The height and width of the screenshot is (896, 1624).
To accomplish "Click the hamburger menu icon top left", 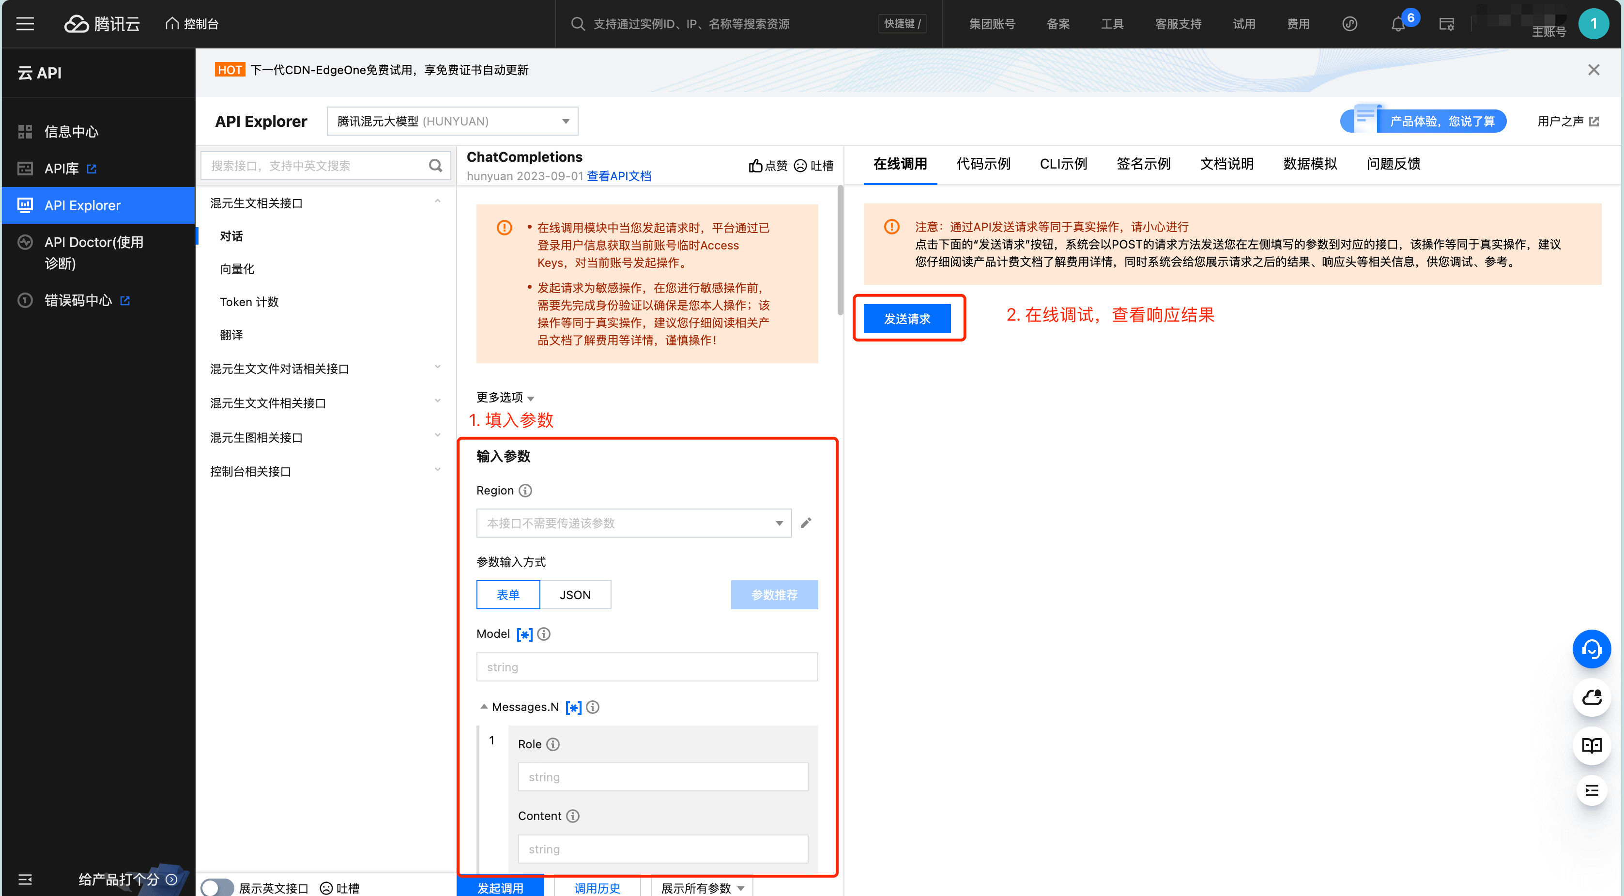I will 26,24.
